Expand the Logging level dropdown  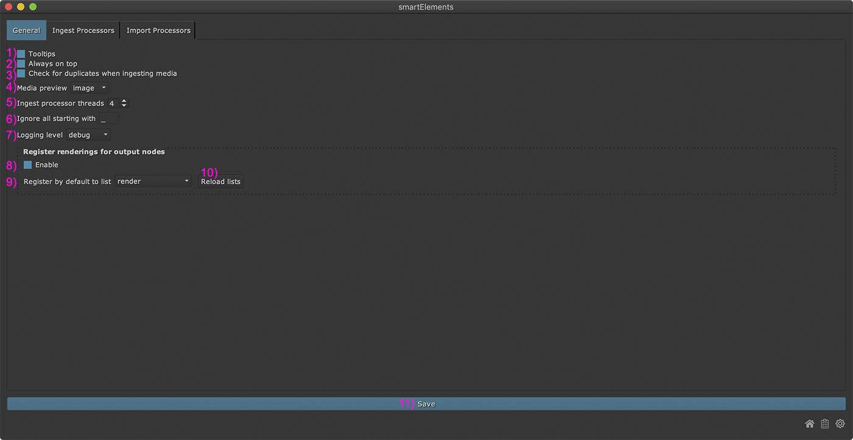(x=88, y=135)
